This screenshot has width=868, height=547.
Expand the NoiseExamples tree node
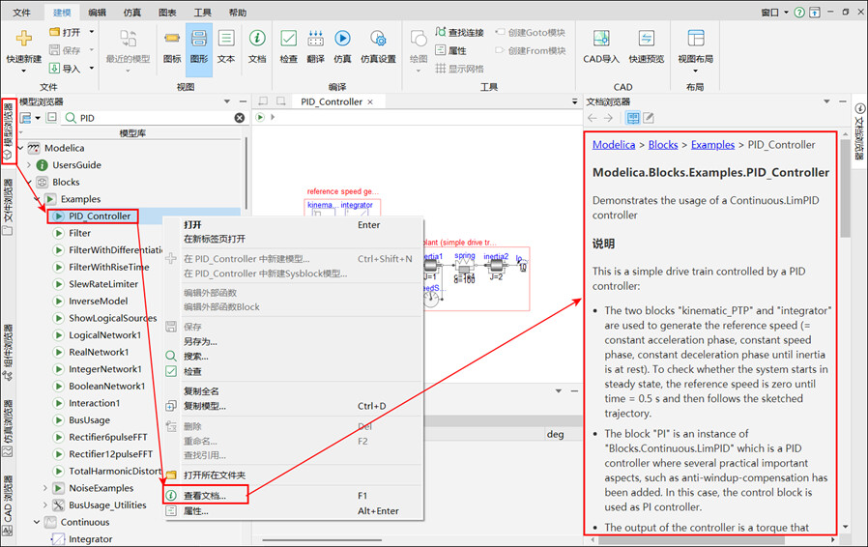click(45, 488)
